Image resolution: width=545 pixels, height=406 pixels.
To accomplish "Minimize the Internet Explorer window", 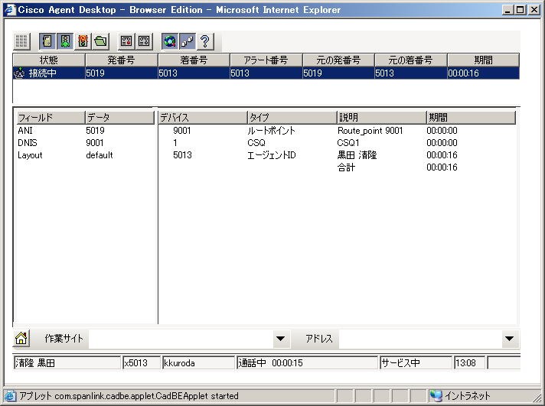I will (x=507, y=10).
